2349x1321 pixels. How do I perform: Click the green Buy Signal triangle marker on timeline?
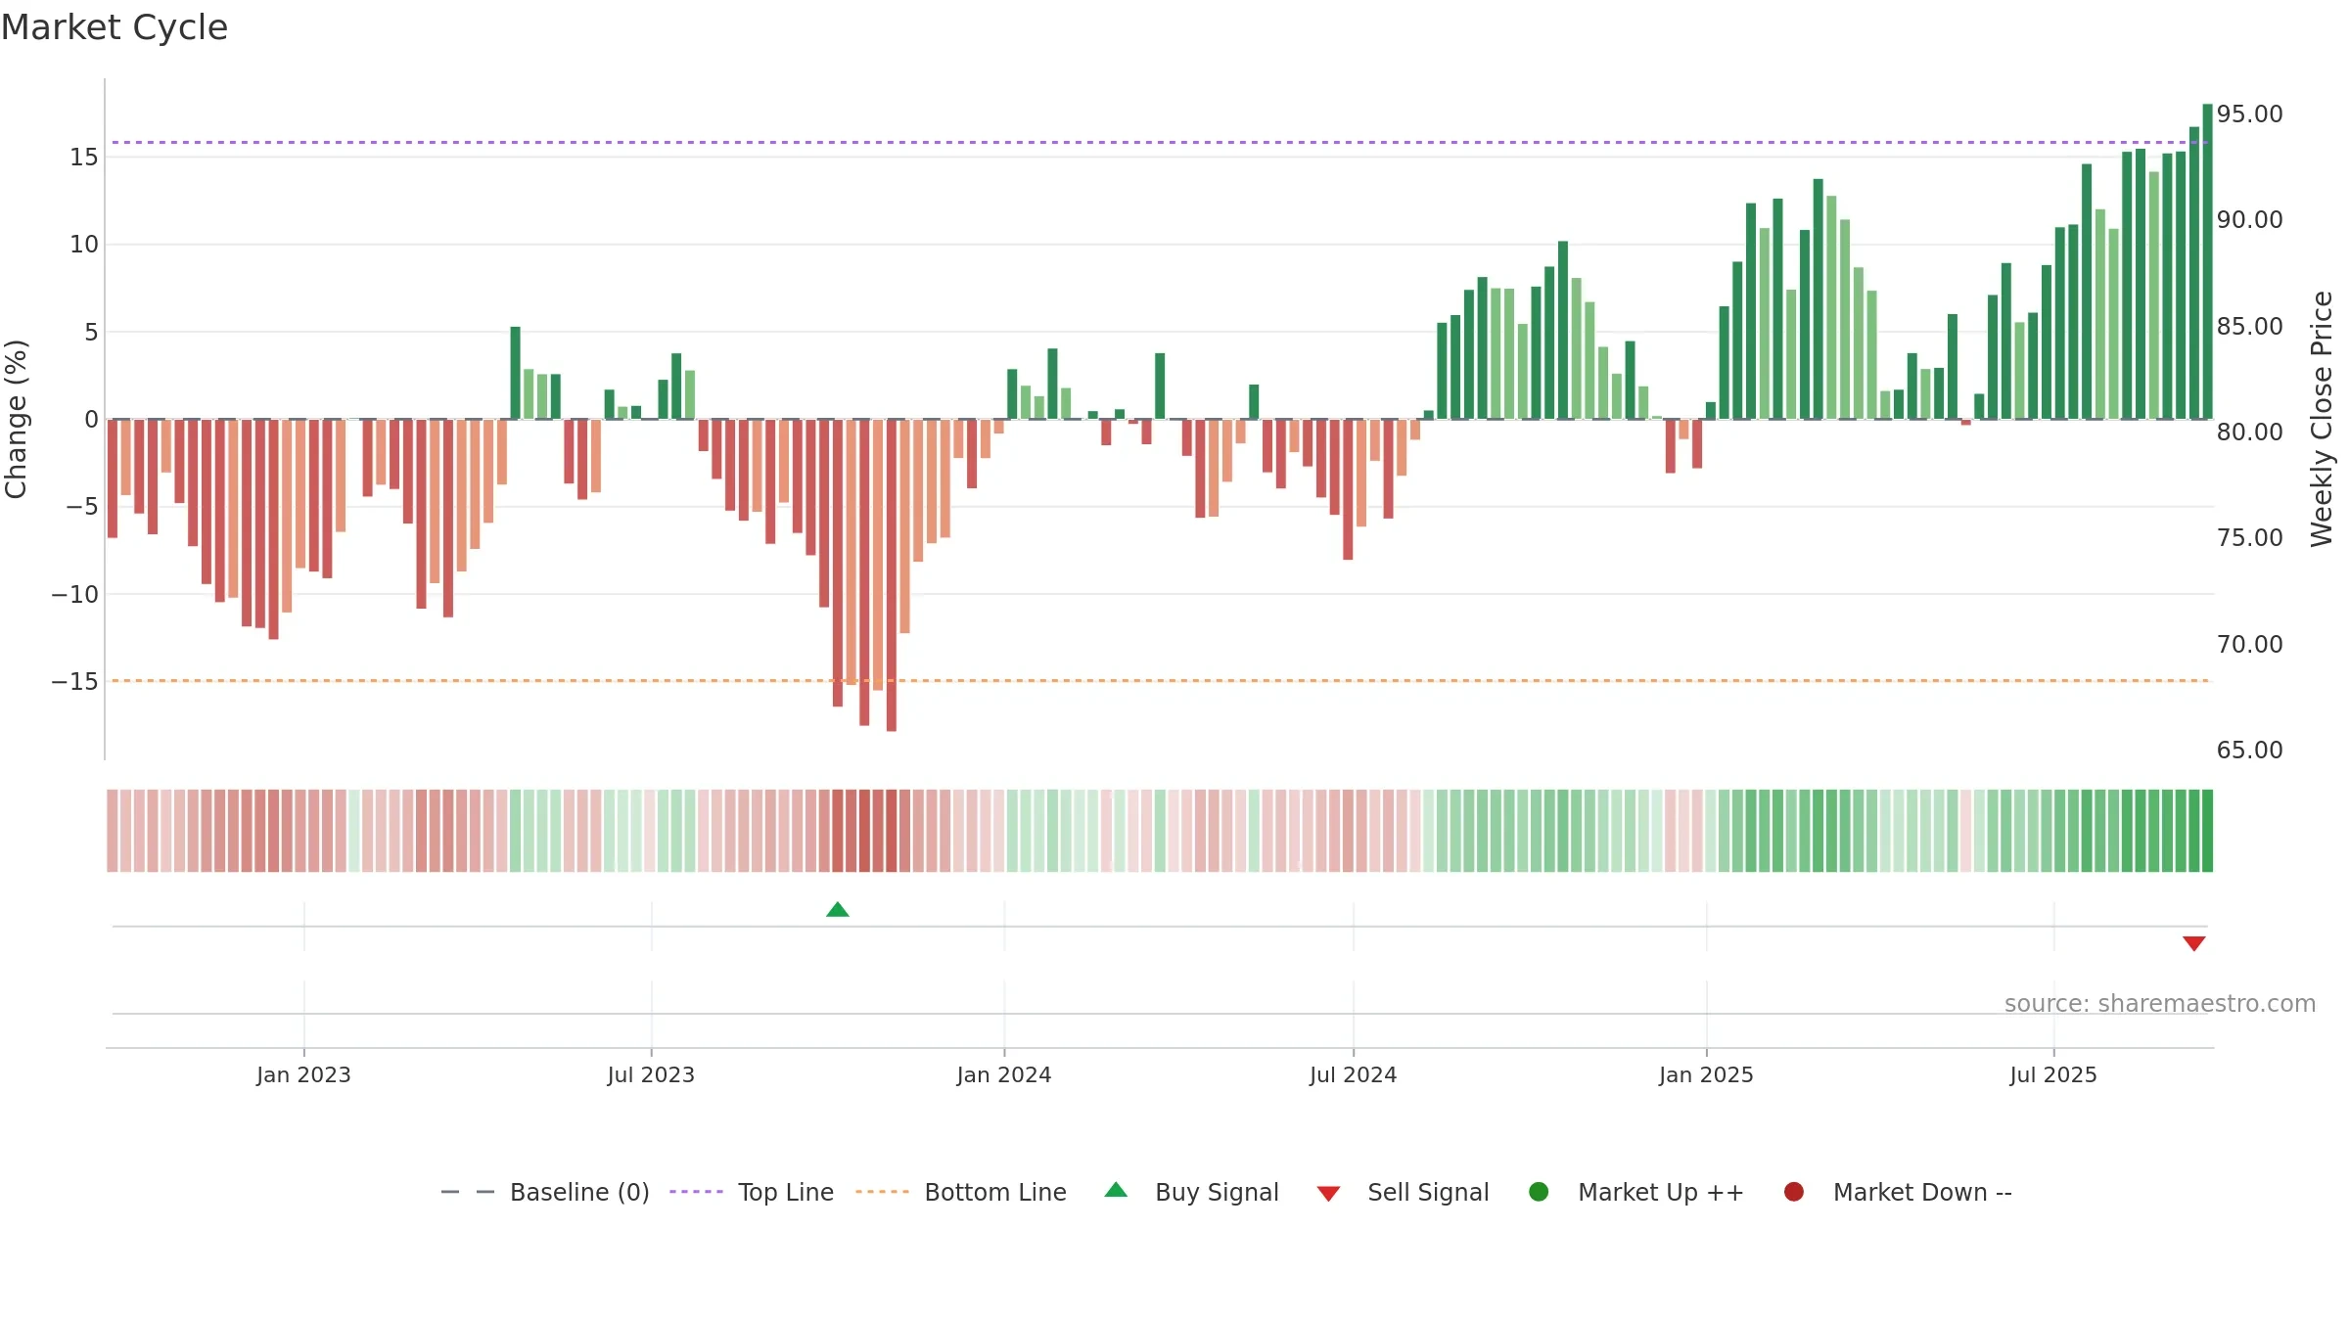838,910
